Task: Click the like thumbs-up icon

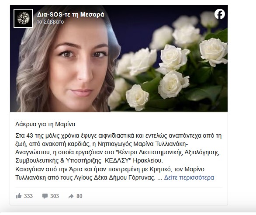Action: 19,196
